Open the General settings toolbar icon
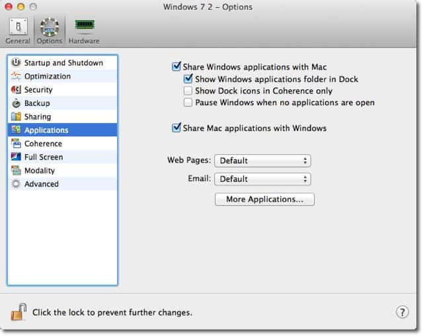423x336 pixels. pyautogui.click(x=19, y=26)
